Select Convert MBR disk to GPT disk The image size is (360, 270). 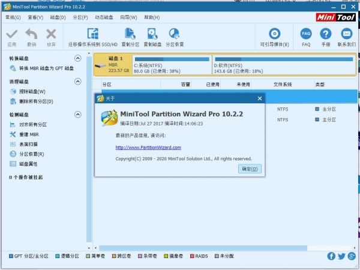coord(42,68)
